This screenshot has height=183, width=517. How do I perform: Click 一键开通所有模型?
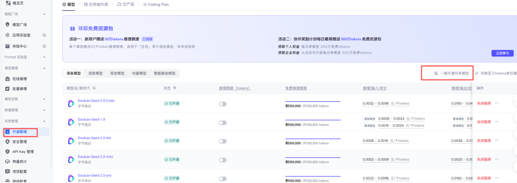(451, 74)
